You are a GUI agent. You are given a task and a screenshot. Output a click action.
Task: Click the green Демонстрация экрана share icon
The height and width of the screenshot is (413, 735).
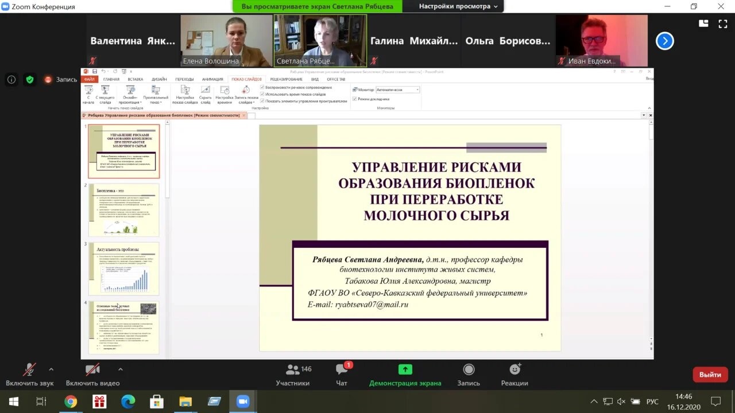[x=405, y=370]
